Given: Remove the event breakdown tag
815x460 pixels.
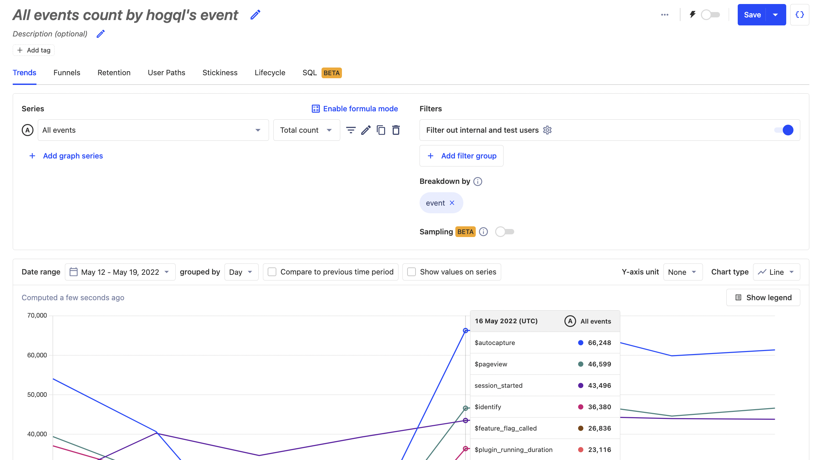Looking at the screenshot, I should pos(452,203).
